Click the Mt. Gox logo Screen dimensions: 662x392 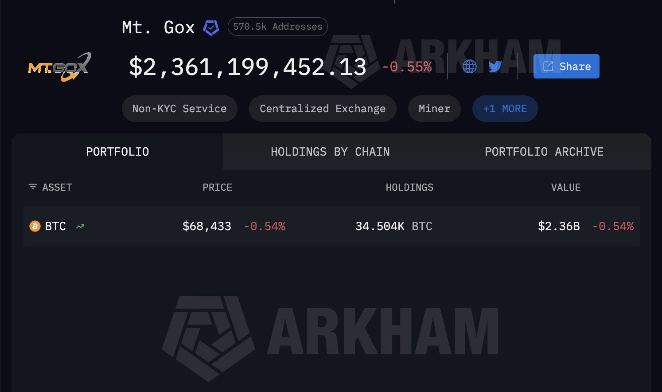pyautogui.click(x=58, y=67)
